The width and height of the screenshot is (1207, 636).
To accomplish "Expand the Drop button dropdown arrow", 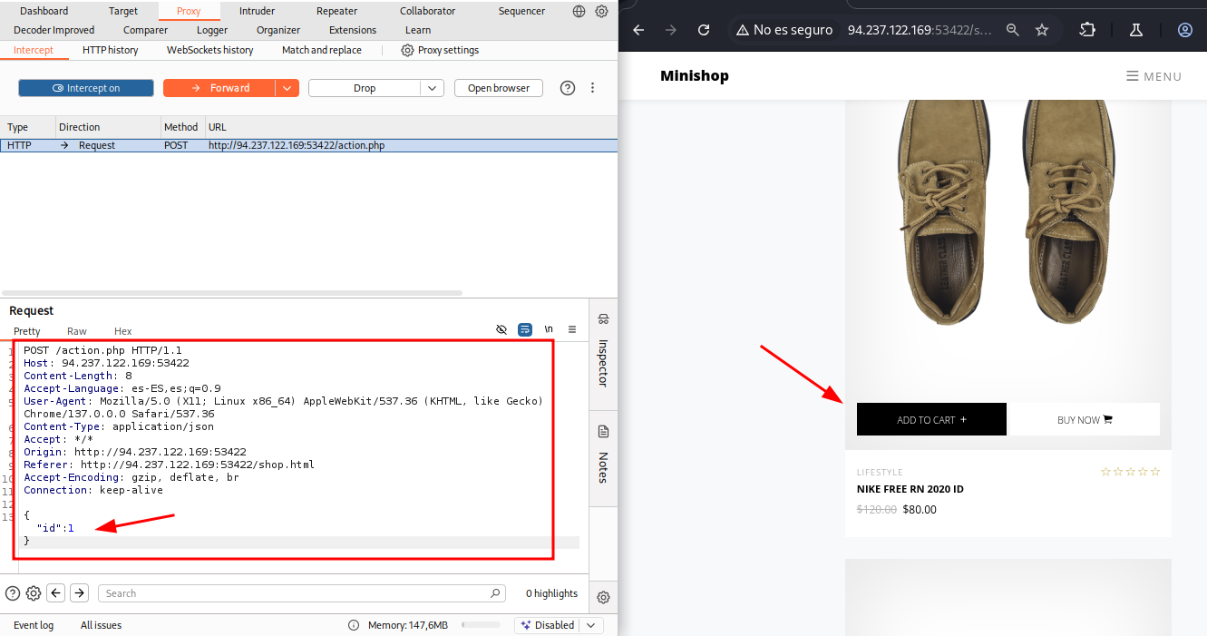I will click(x=432, y=88).
